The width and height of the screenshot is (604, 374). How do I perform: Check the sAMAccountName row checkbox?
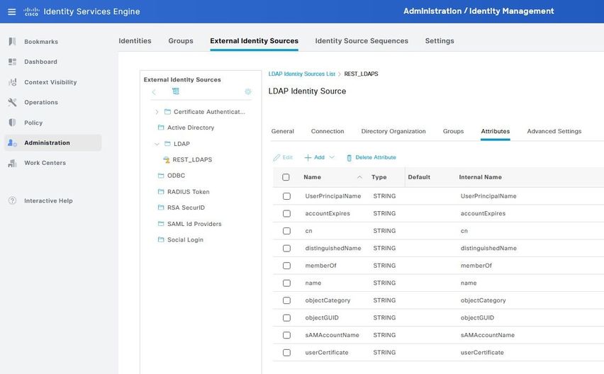pyautogui.click(x=286, y=335)
